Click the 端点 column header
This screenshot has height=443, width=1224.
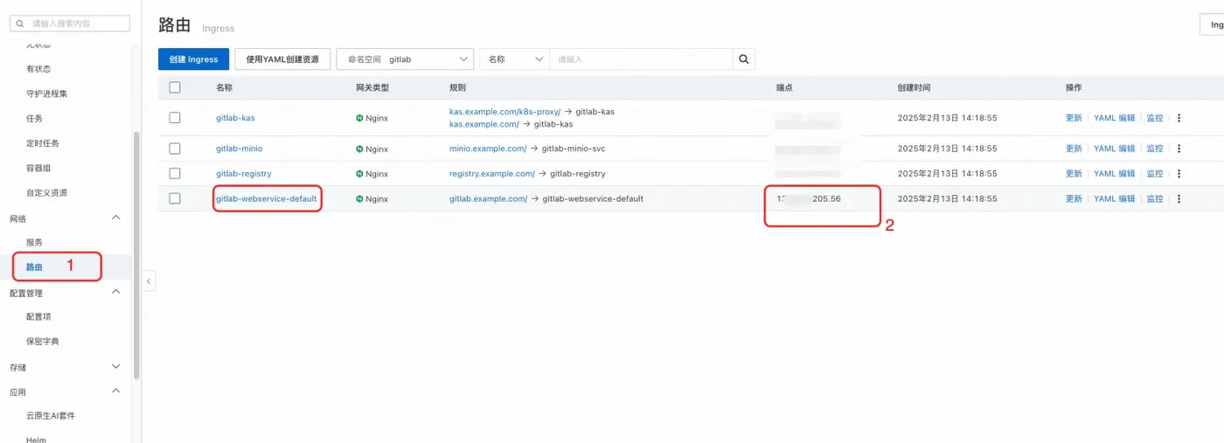click(784, 88)
